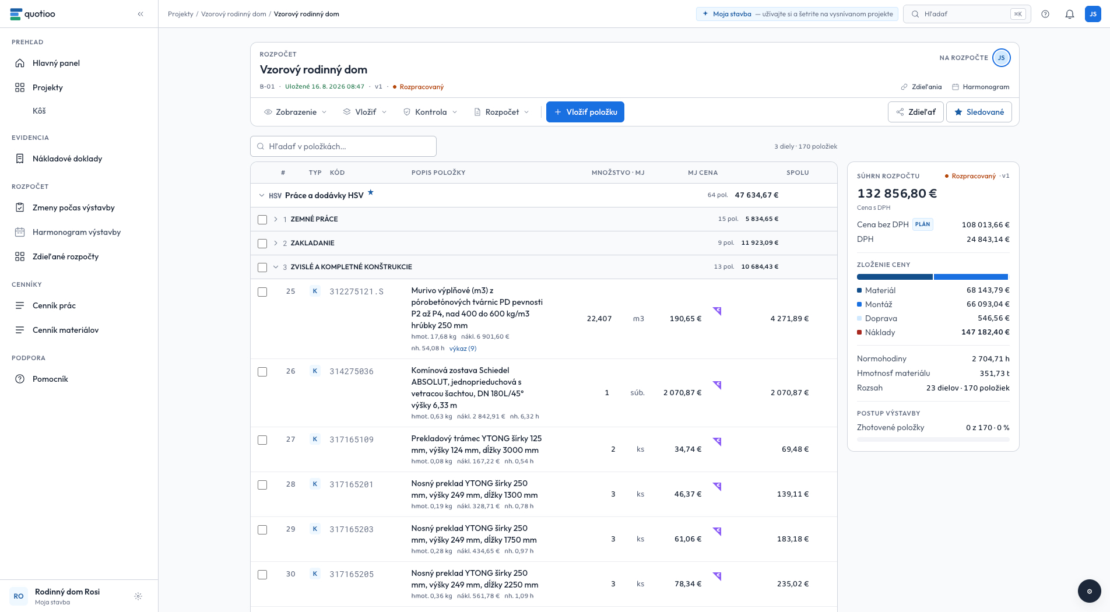
Task: Click K type badge on row 25
Action: click(x=315, y=291)
